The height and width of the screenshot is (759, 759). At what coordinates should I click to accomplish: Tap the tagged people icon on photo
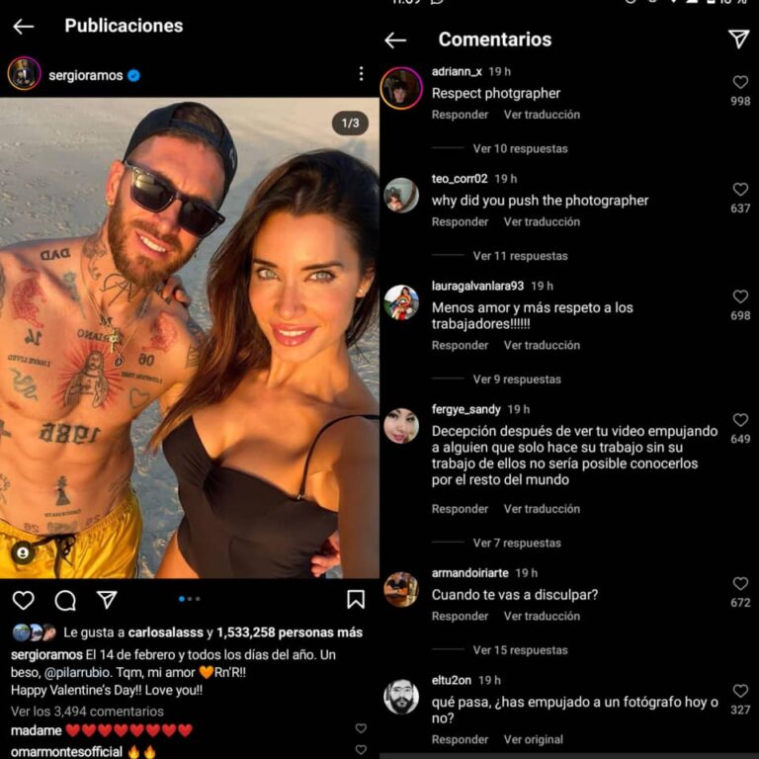pyautogui.click(x=23, y=552)
